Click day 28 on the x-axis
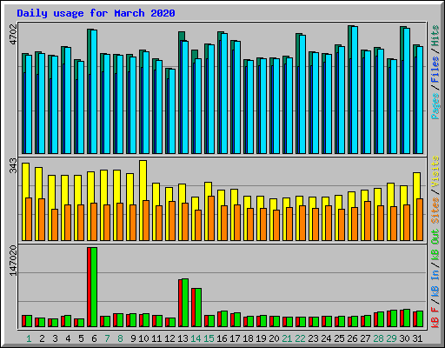 pyautogui.click(x=378, y=338)
